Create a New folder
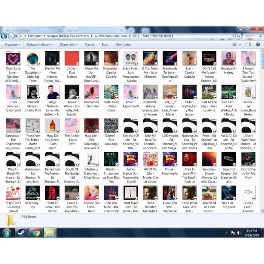The height and width of the screenshot is (264, 264). click(x=123, y=45)
